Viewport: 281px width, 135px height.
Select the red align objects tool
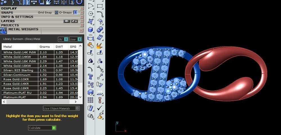pos(100,100)
